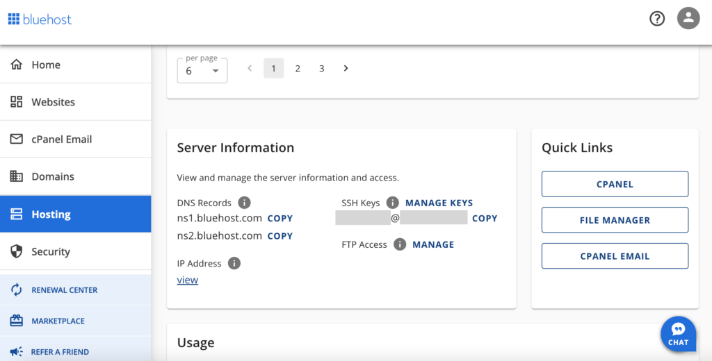
Task: Select page 1 in pagination
Action: coord(273,68)
